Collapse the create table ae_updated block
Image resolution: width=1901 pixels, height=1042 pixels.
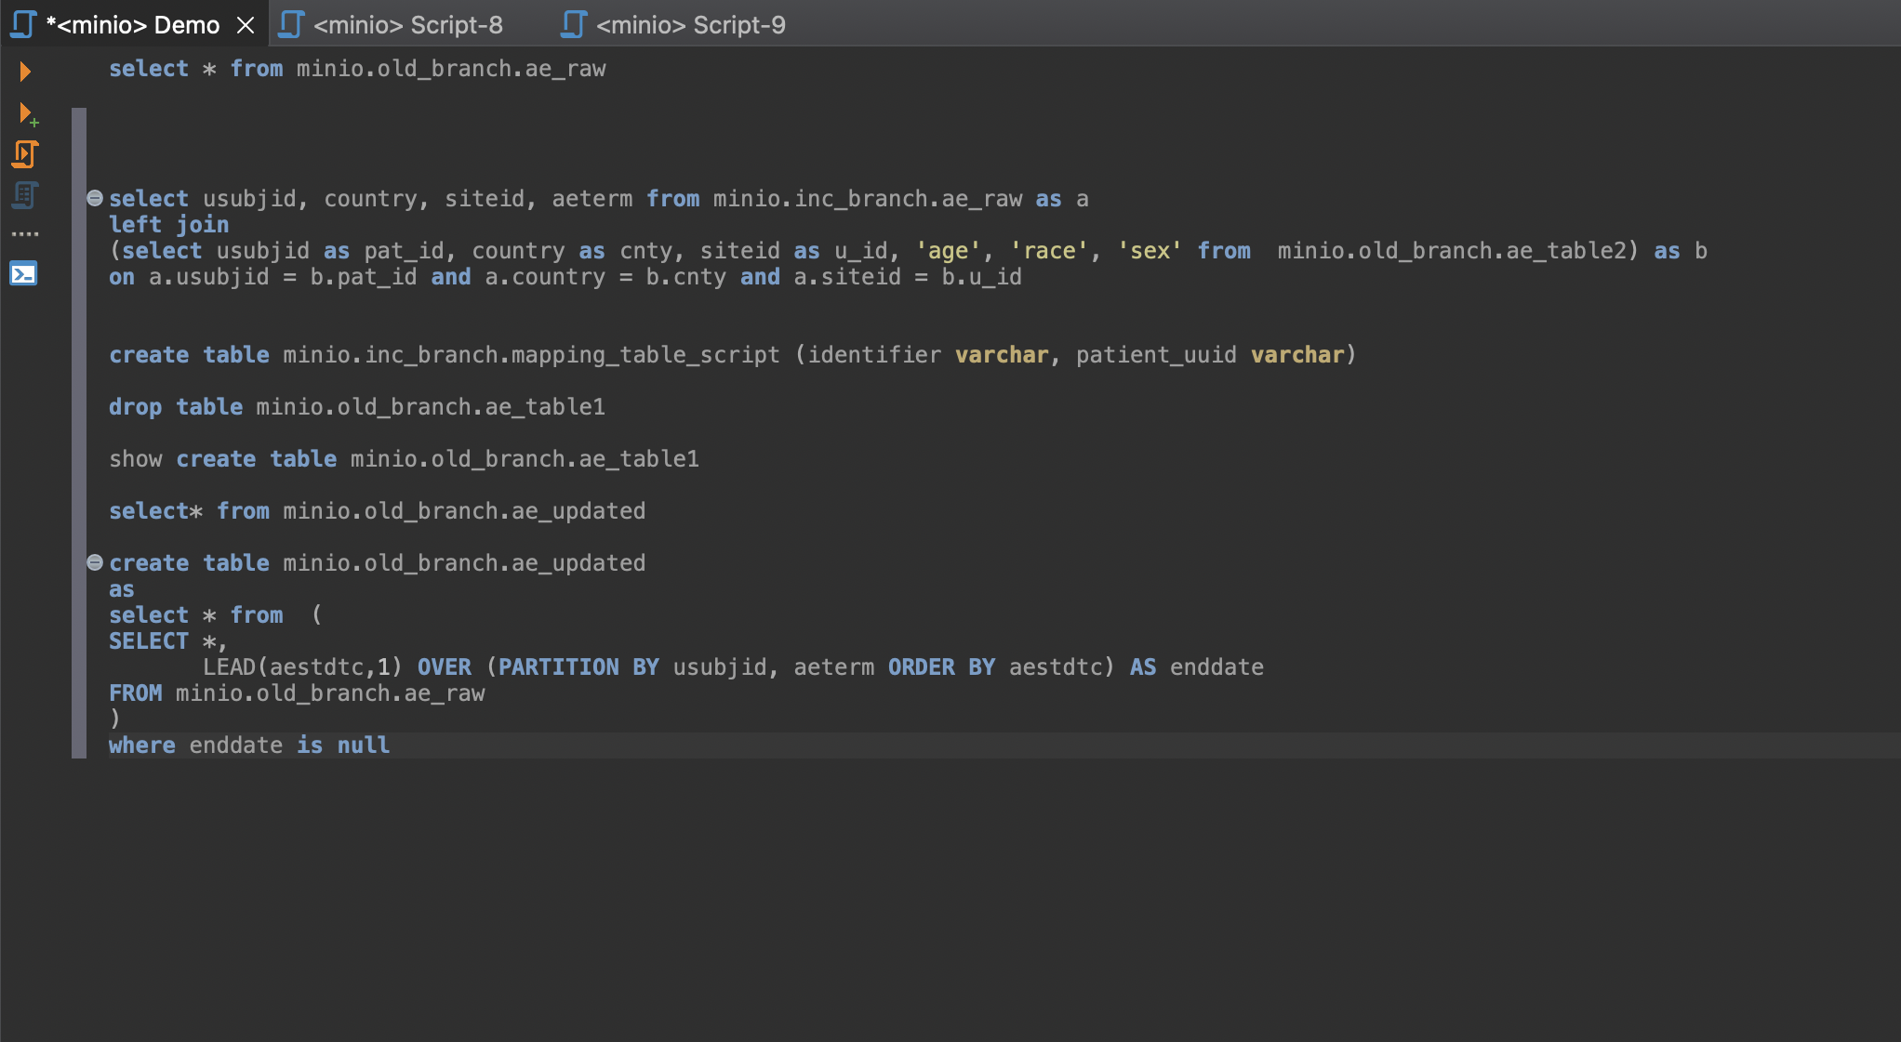(94, 561)
